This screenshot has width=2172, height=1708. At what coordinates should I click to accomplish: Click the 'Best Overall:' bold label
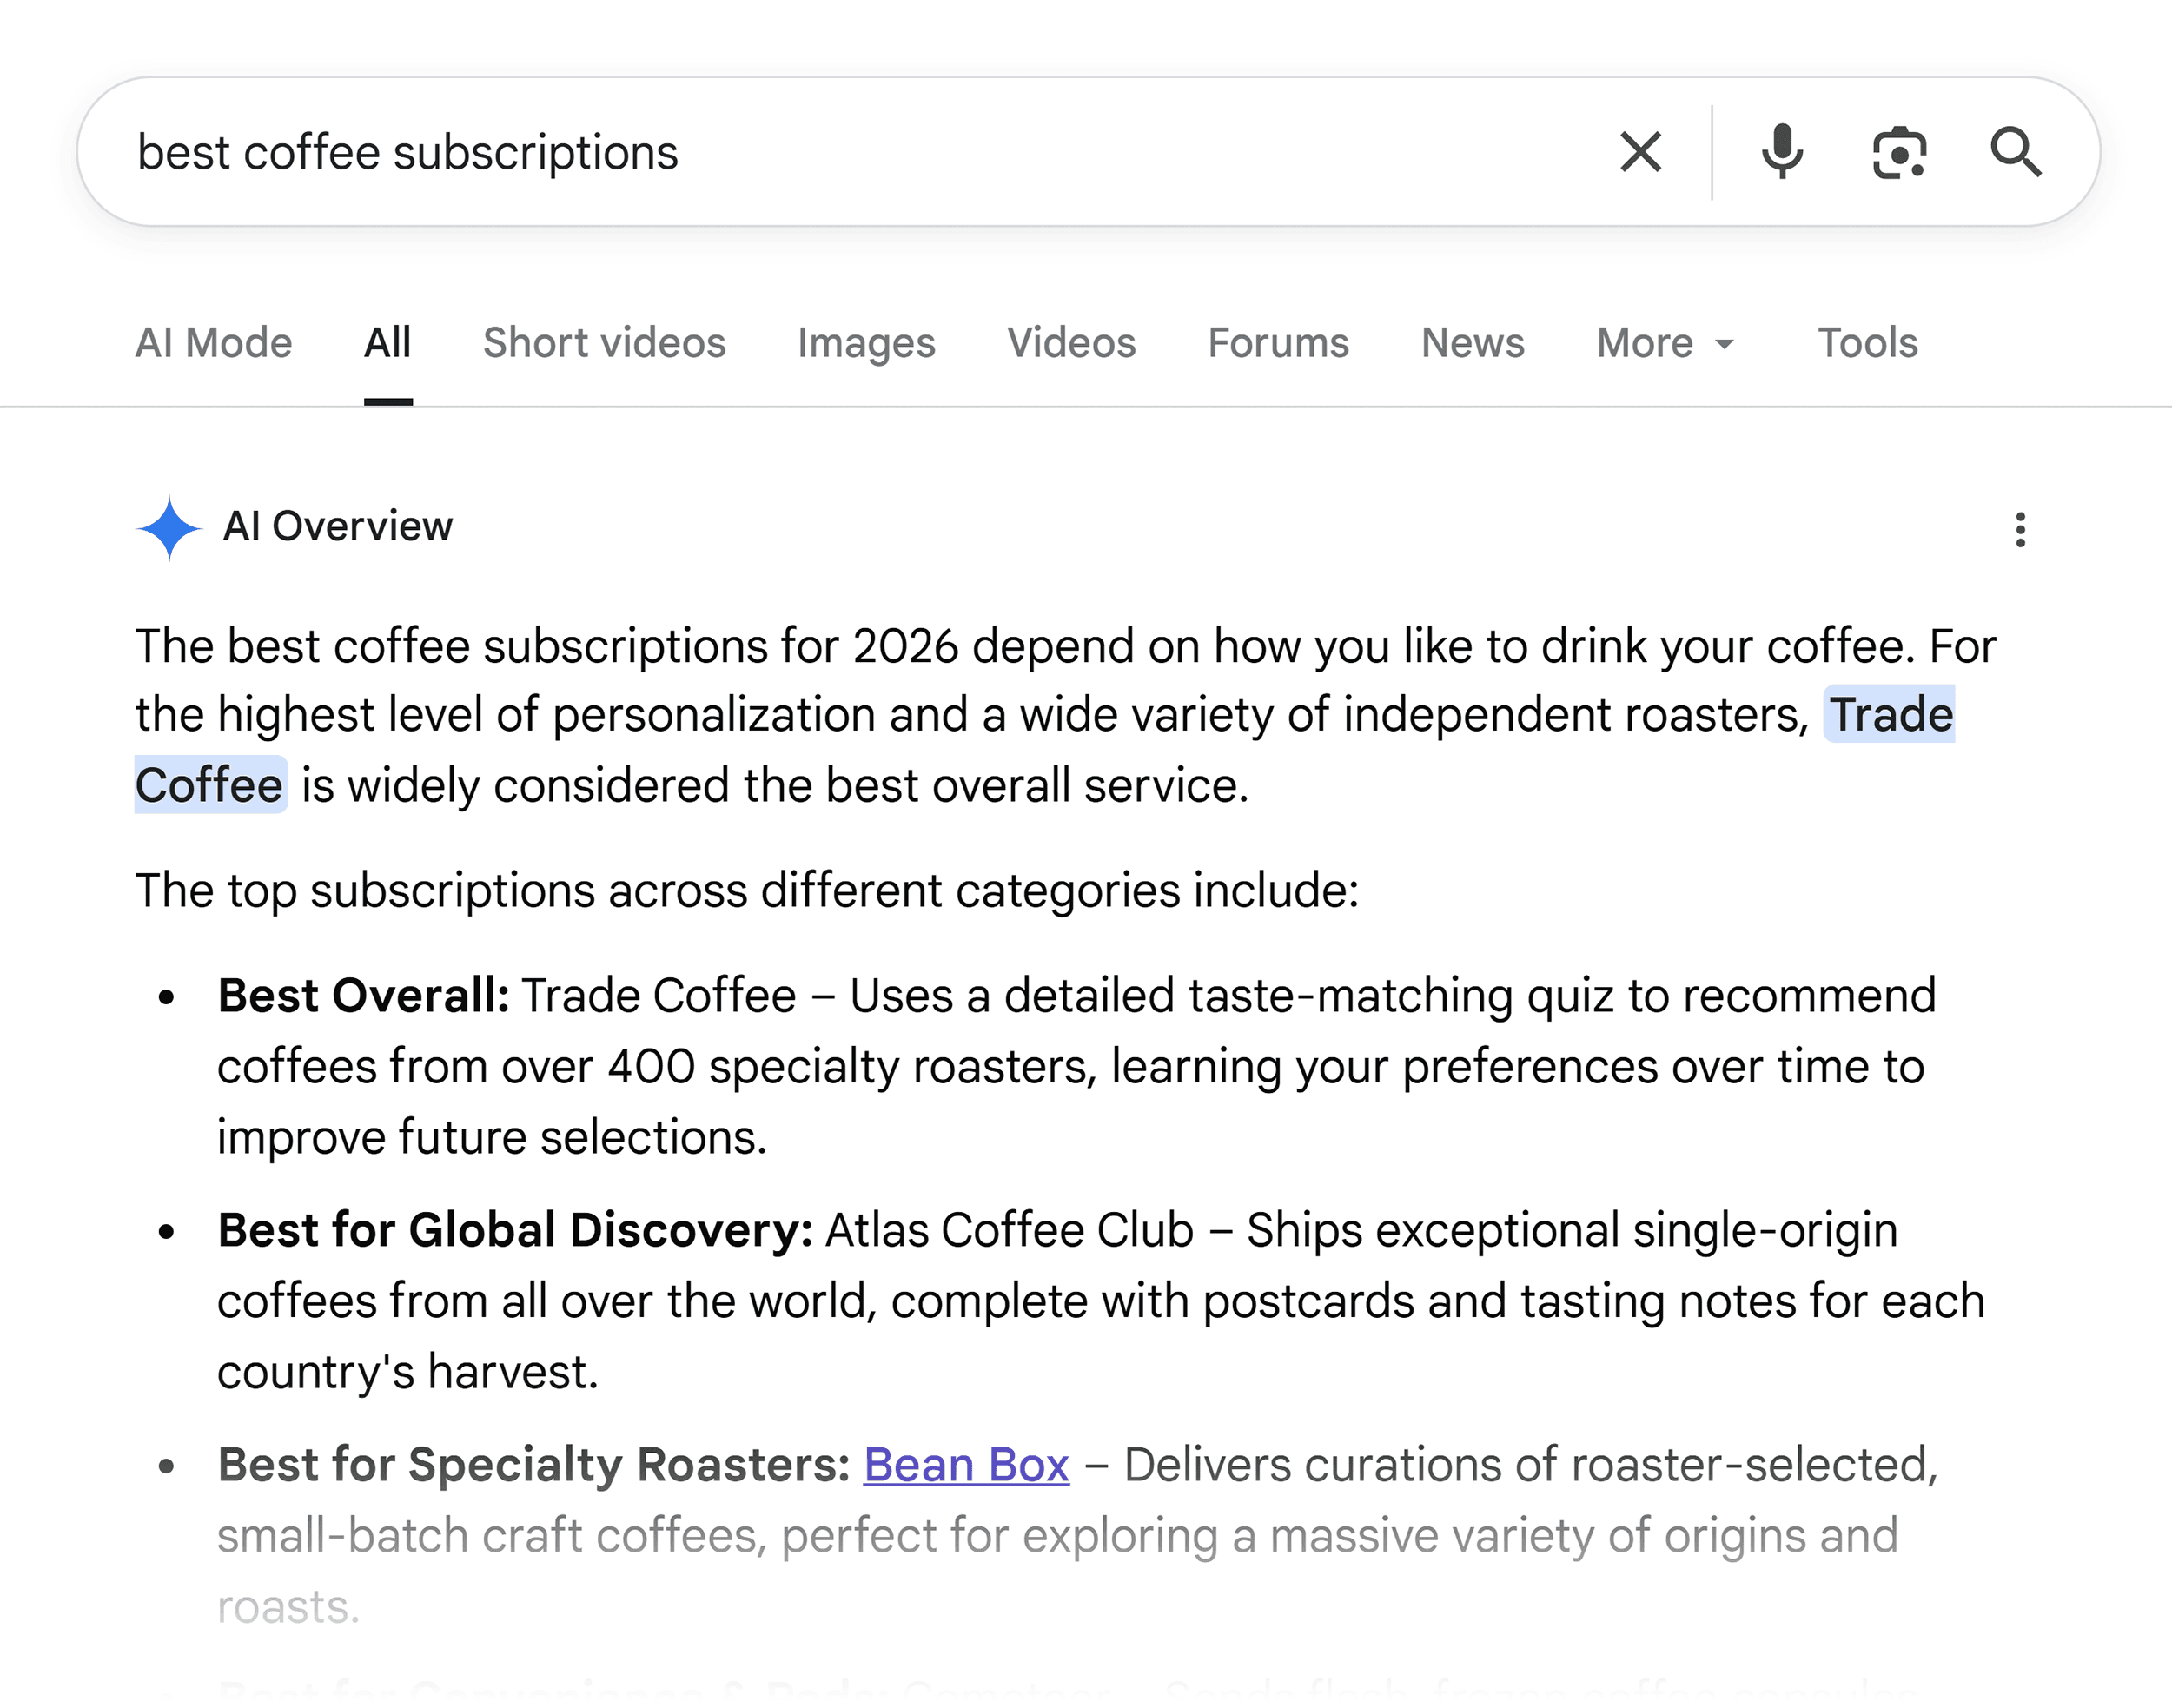coord(364,996)
